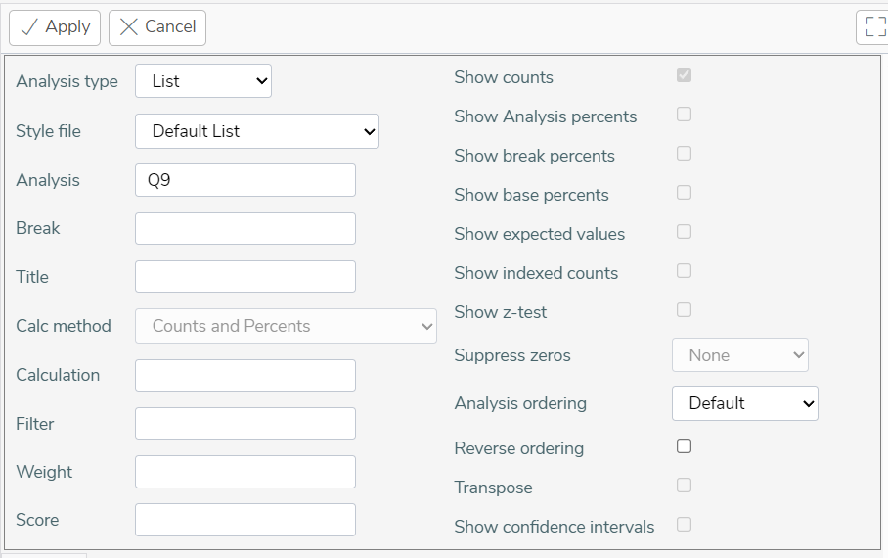Screen dimensions: 888x558
Task: Toggle the Show counts checkbox
Action: tap(685, 74)
